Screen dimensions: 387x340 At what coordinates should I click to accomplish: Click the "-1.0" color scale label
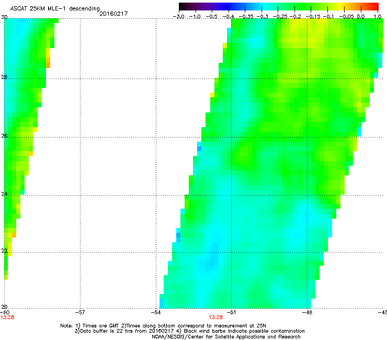pyautogui.click(x=195, y=17)
